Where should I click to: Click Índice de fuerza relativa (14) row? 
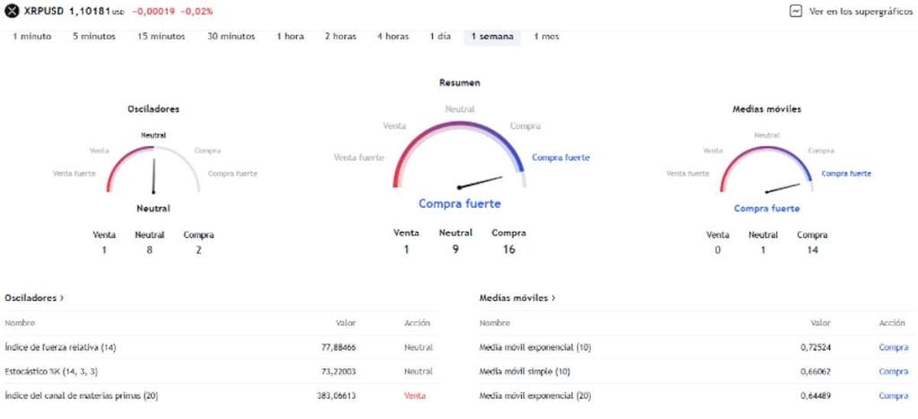click(221, 347)
